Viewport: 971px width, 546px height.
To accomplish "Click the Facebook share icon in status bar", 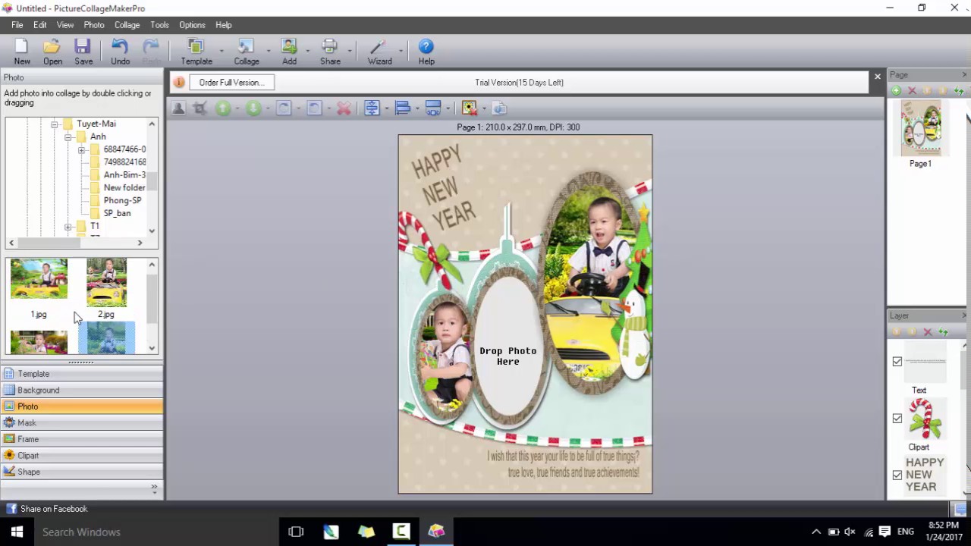I will (x=11, y=509).
